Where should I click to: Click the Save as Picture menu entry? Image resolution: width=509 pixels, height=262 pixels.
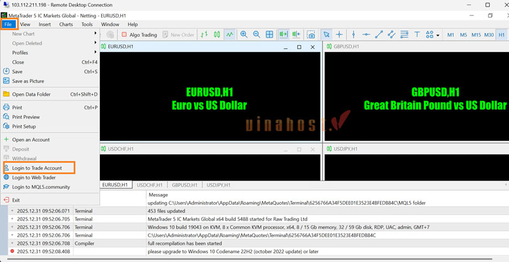pyautogui.click(x=28, y=81)
